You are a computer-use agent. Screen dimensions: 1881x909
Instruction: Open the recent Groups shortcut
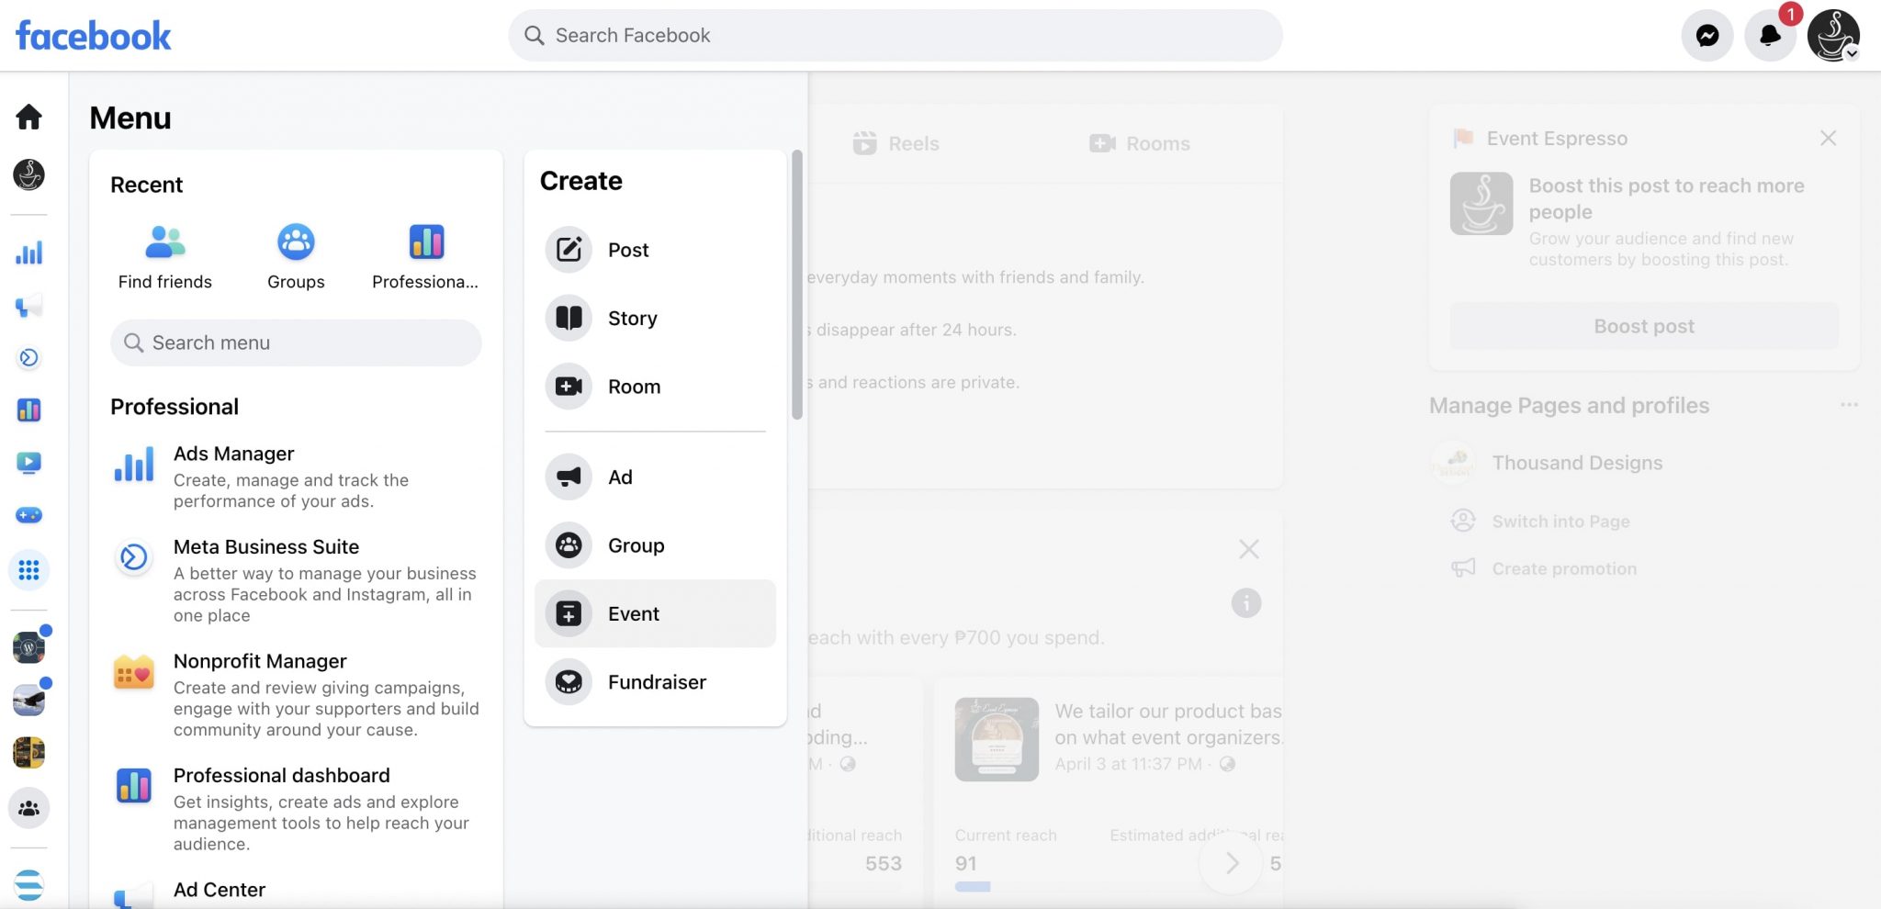tap(296, 242)
